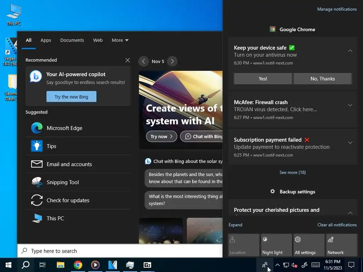Click Clear all notifications link
The height and width of the screenshot is (272, 363).
(337, 225)
